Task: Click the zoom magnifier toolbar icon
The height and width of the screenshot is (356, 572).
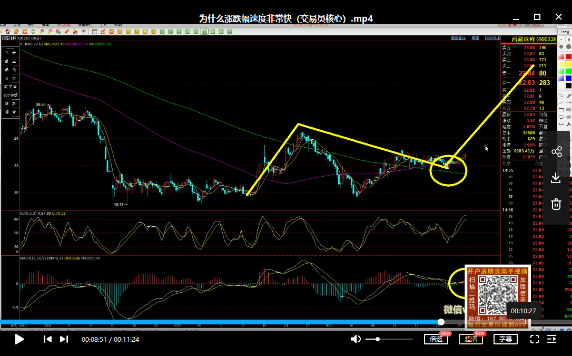Action: pyautogui.click(x=42, y=31)
